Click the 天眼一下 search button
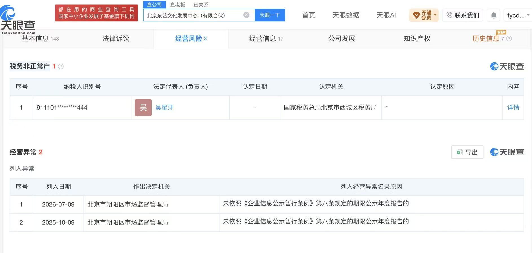This screenshot has width=532, height=253. click(270, 15)
